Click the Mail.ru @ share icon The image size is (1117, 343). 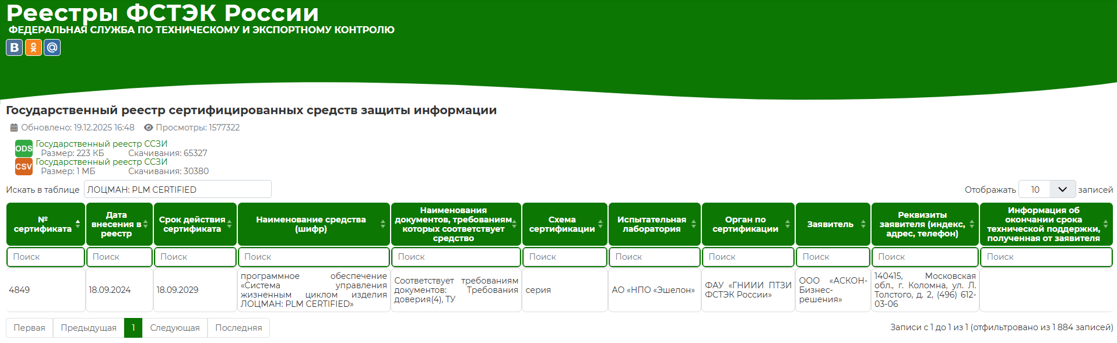click(52, 48)
